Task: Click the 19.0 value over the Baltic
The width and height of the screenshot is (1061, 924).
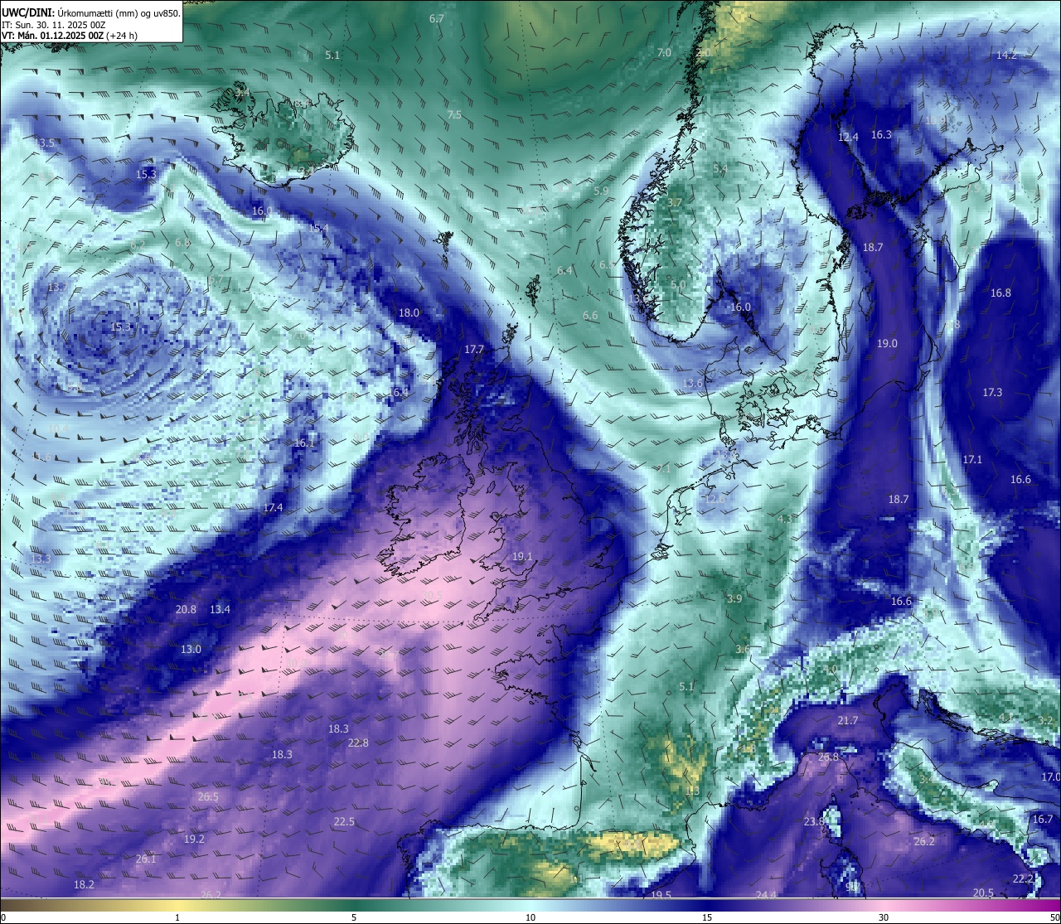Action: click(x=887, y=343)
